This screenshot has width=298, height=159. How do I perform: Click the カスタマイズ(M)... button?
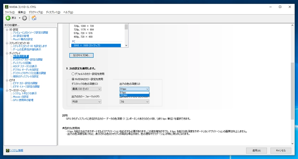(81, 55)
